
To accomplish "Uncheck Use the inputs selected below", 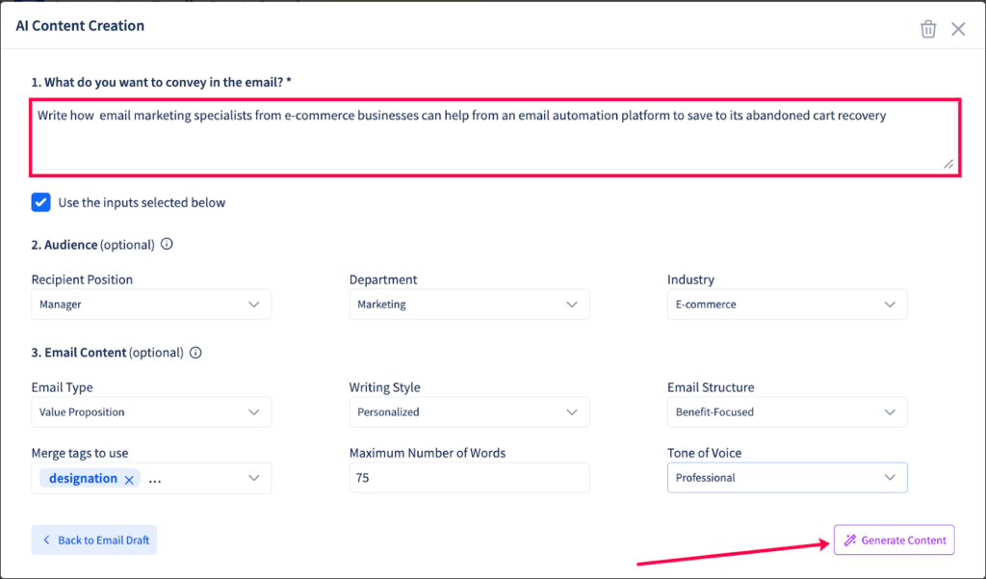I will pos(40,202).
